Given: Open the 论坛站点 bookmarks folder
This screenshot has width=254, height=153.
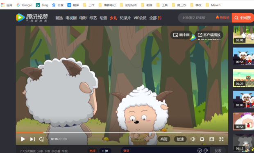Looking at the screenshot, I should click(x=128, y=5).
